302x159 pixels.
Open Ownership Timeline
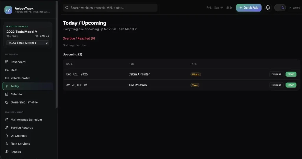point(28,102)
